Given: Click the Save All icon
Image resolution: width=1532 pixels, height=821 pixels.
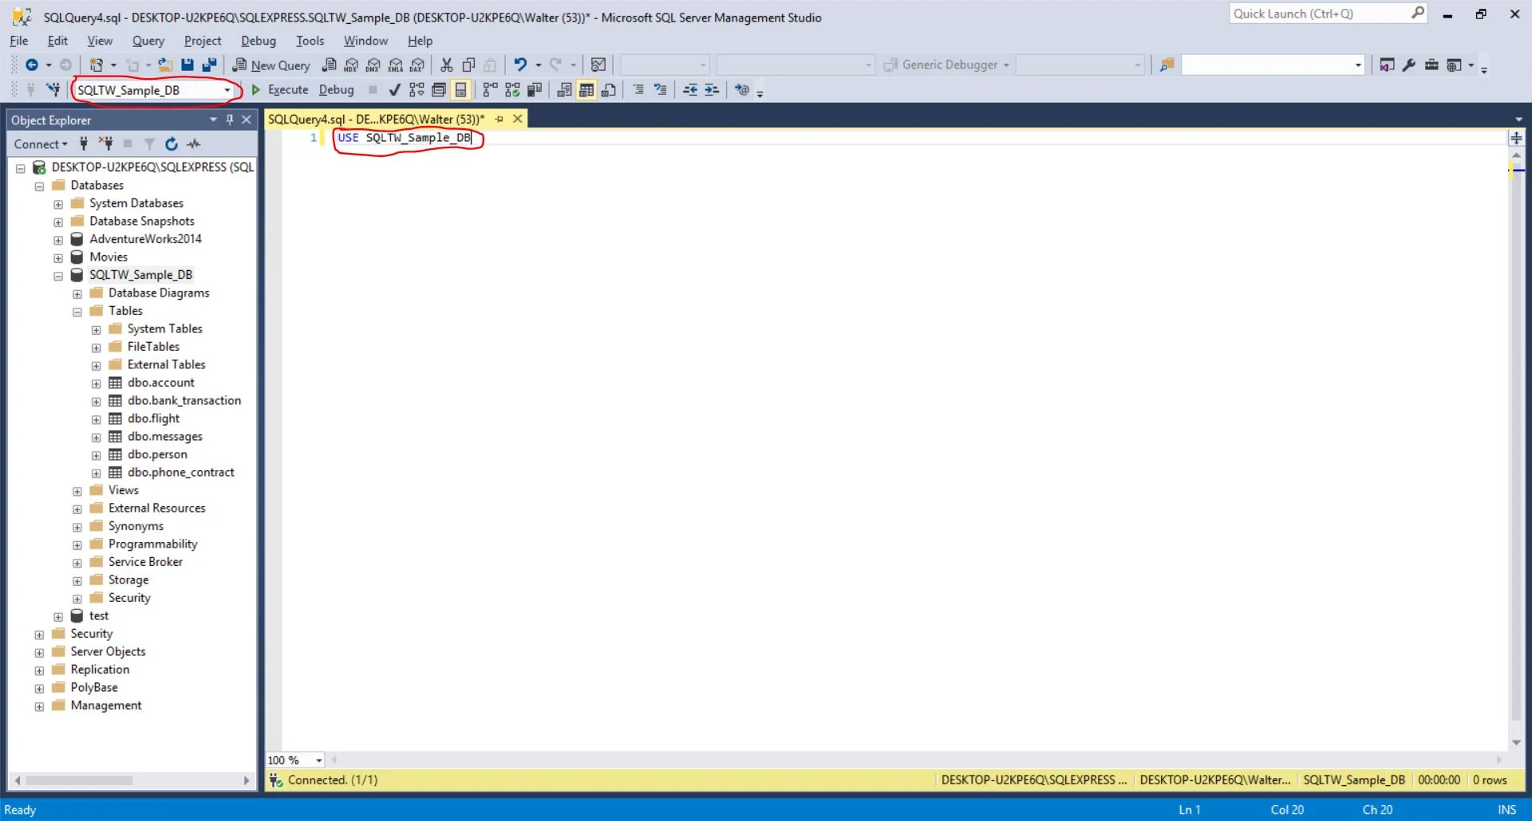Looking at the screenshot, I should [x=209, y=65].
